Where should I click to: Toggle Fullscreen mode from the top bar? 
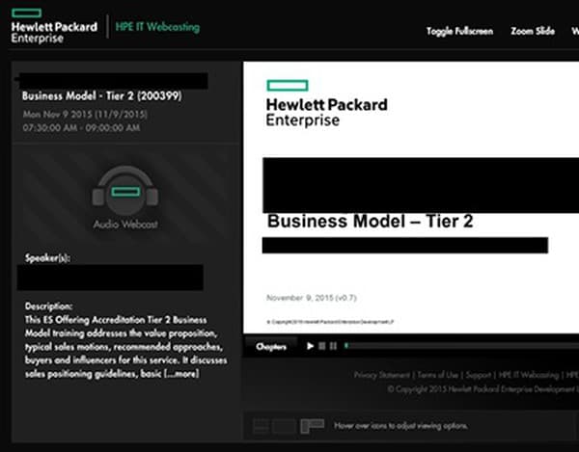pos(459,31)
